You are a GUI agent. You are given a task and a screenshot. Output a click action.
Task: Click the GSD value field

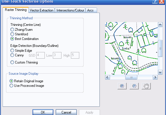[40, 55]
